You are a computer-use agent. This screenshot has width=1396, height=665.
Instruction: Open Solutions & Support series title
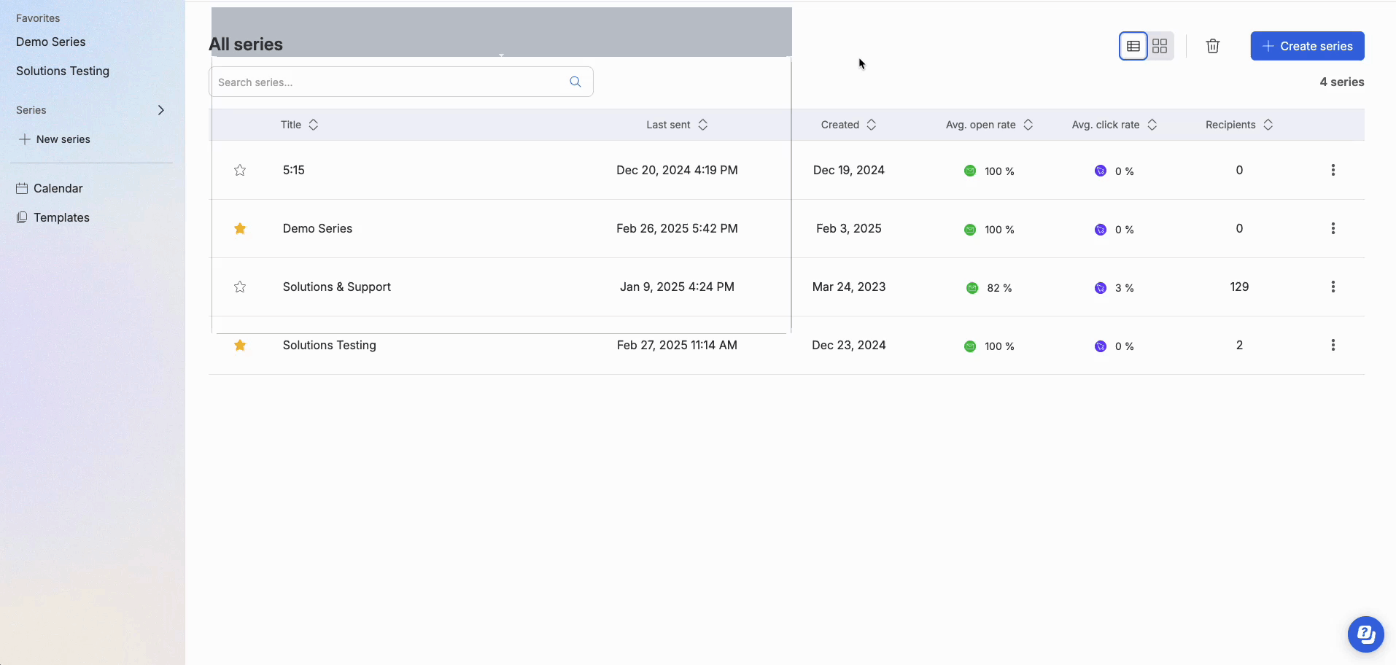point(337,287)
